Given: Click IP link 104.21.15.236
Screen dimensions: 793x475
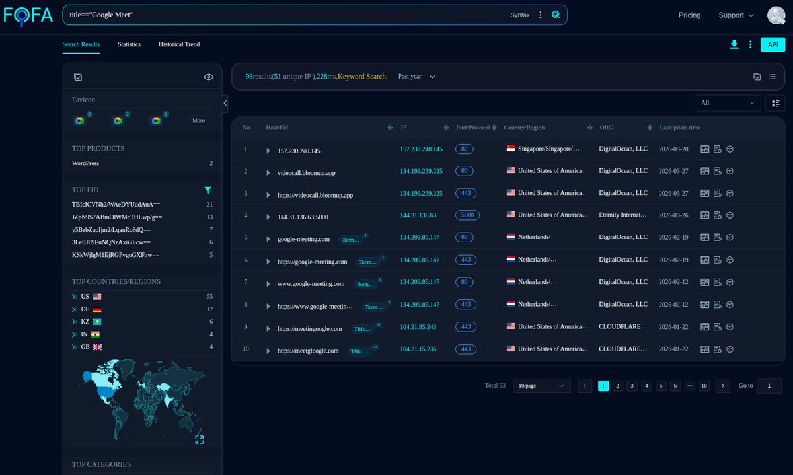Looking at the screenshot, I should [x=419, y=349].
